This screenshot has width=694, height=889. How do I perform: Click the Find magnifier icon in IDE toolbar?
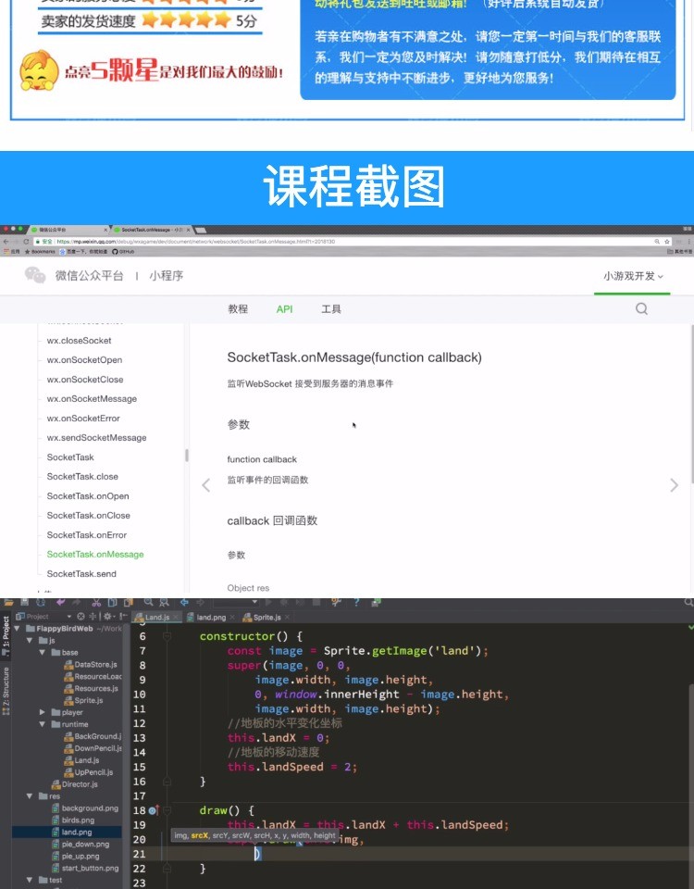tap(148, 602)
